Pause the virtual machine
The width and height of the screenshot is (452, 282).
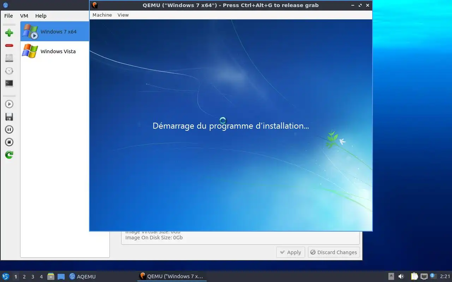point(9,129)
